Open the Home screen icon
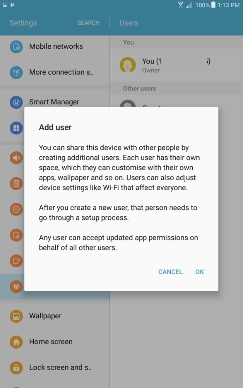The image size is (243, 388). tap(16, 342)
